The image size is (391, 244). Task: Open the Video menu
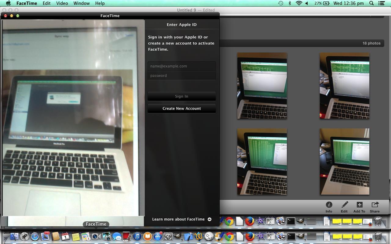tap(62, 3)
